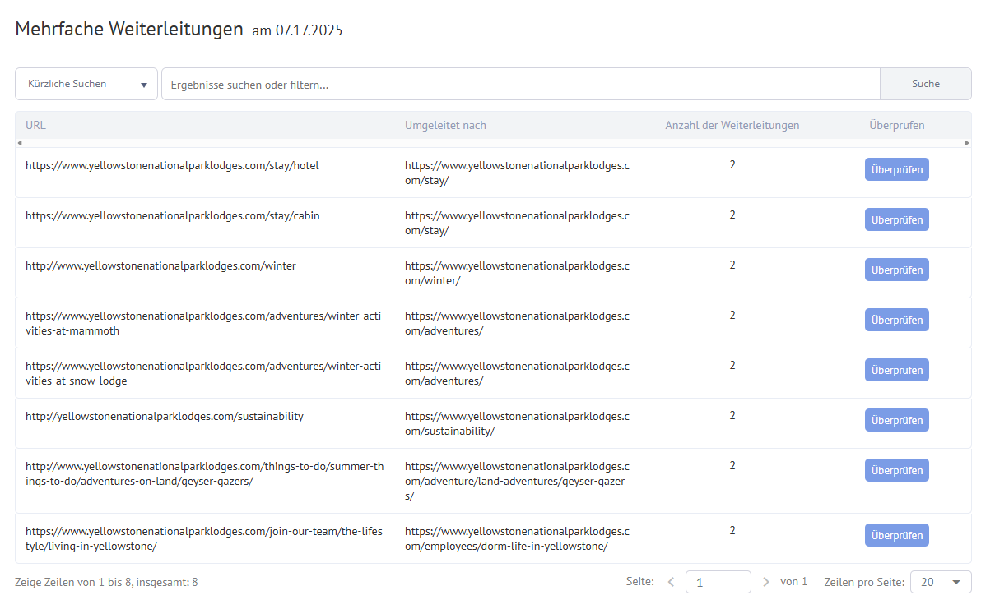Select the living-in-yellowstone source URL
Viewport: 981px width, 600px height.
point(204,538)
